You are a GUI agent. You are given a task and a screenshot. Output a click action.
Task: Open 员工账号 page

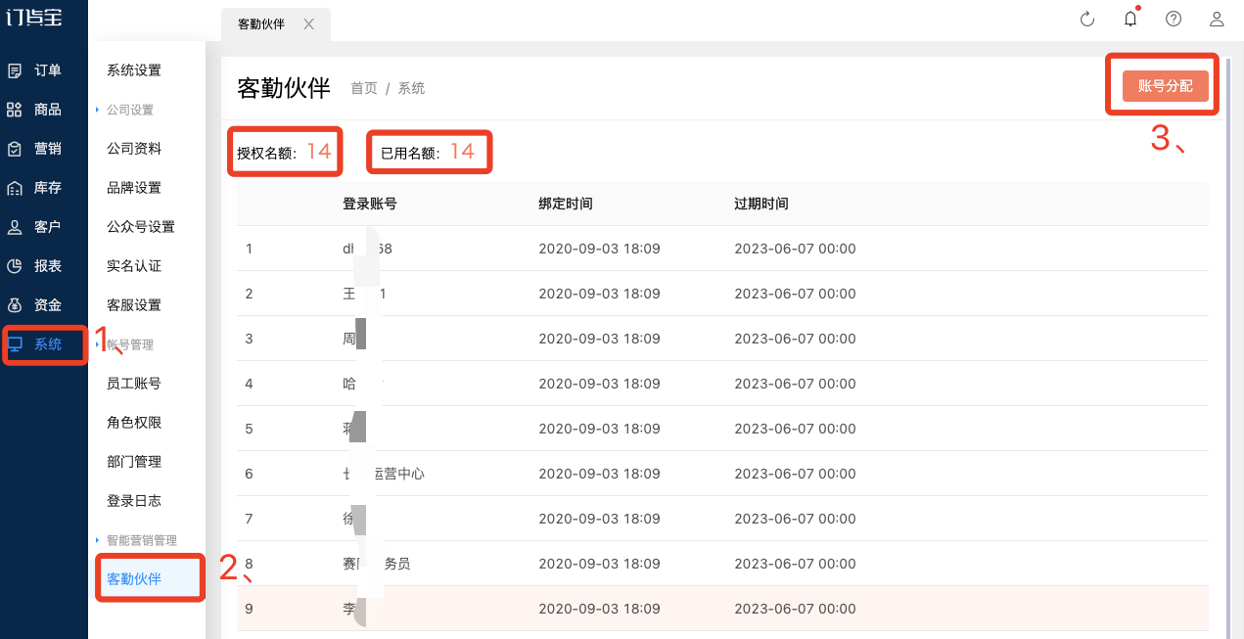click(134, 384)
